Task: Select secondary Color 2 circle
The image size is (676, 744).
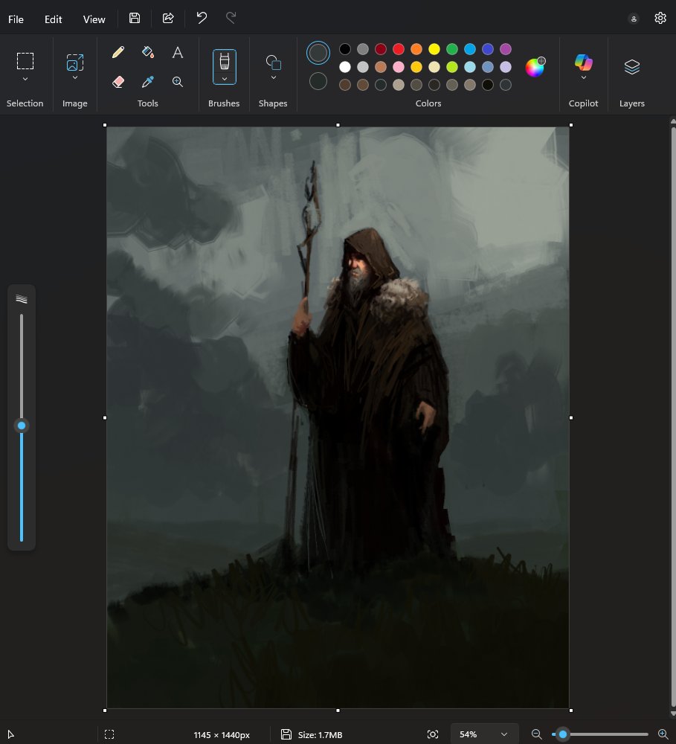Action: [318, 81]
